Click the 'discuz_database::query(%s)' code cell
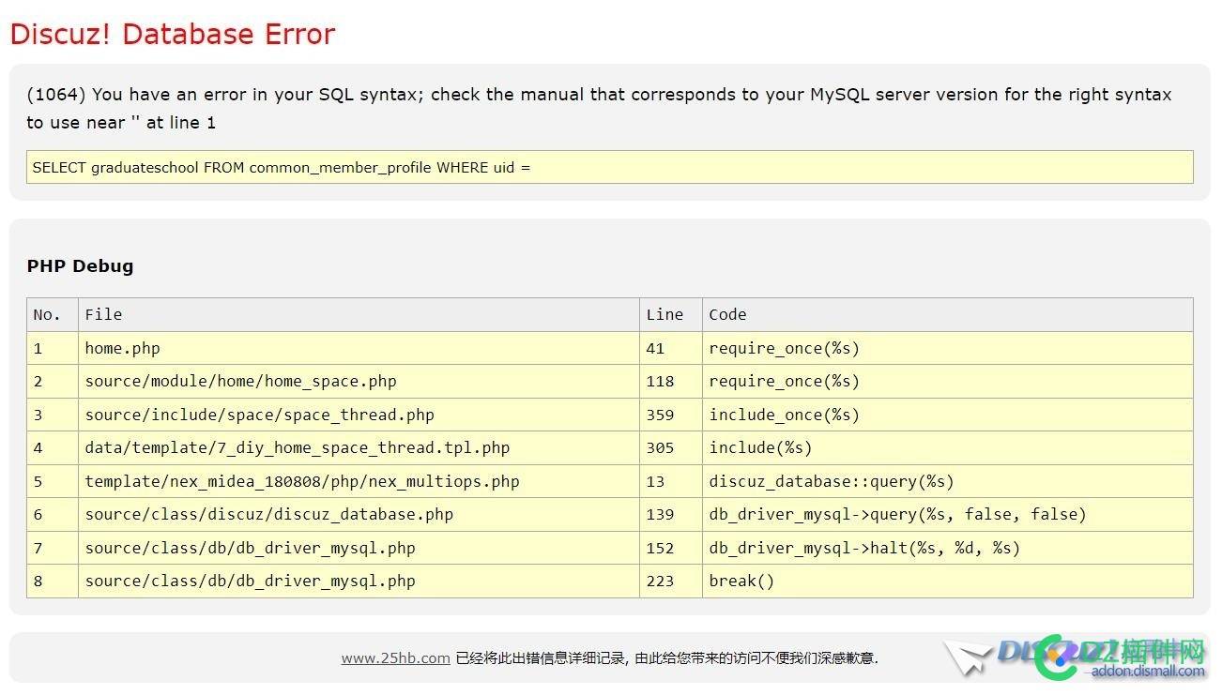Viewport: 1222px width, 695px height. [948, 481]
